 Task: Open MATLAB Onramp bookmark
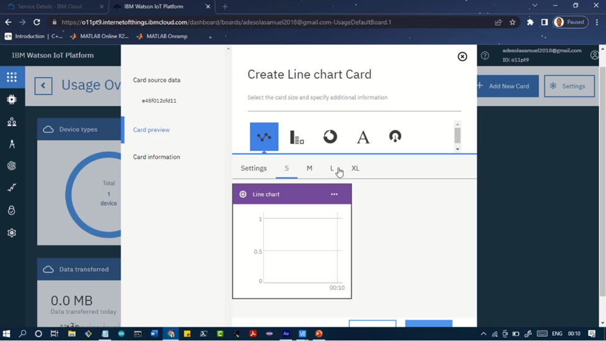tap(162, 36)
